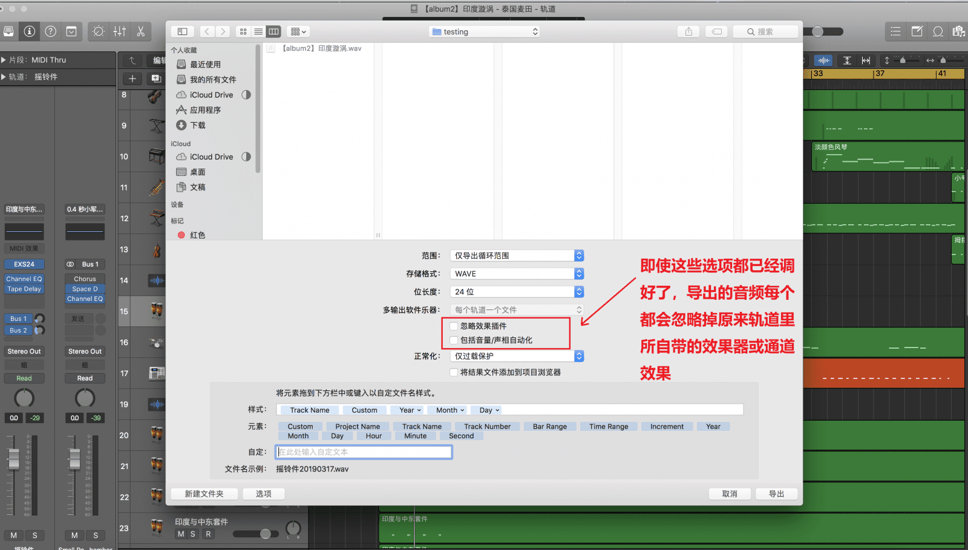
Task: Click 自定 custom text input field
Action: [364, 451]
